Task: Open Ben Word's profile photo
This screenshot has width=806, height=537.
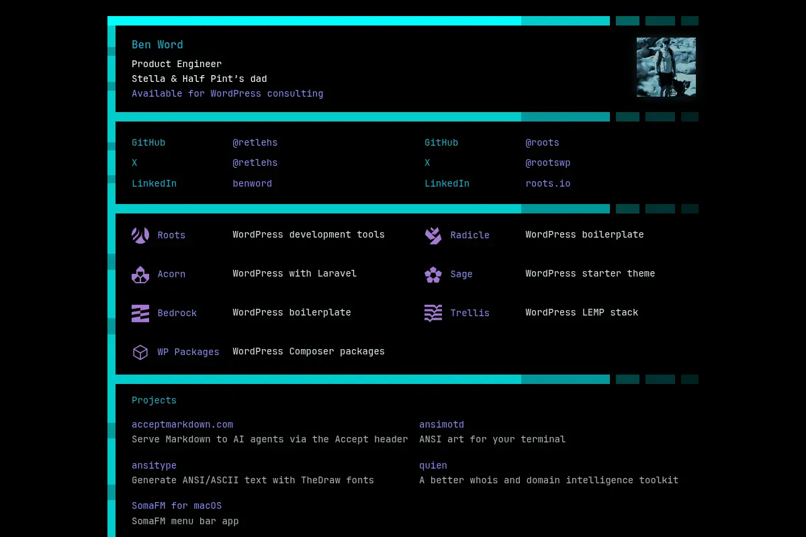Action: (666, 67)
